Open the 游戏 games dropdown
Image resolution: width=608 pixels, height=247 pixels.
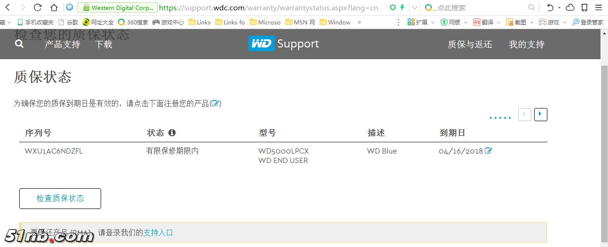point(553,22)
